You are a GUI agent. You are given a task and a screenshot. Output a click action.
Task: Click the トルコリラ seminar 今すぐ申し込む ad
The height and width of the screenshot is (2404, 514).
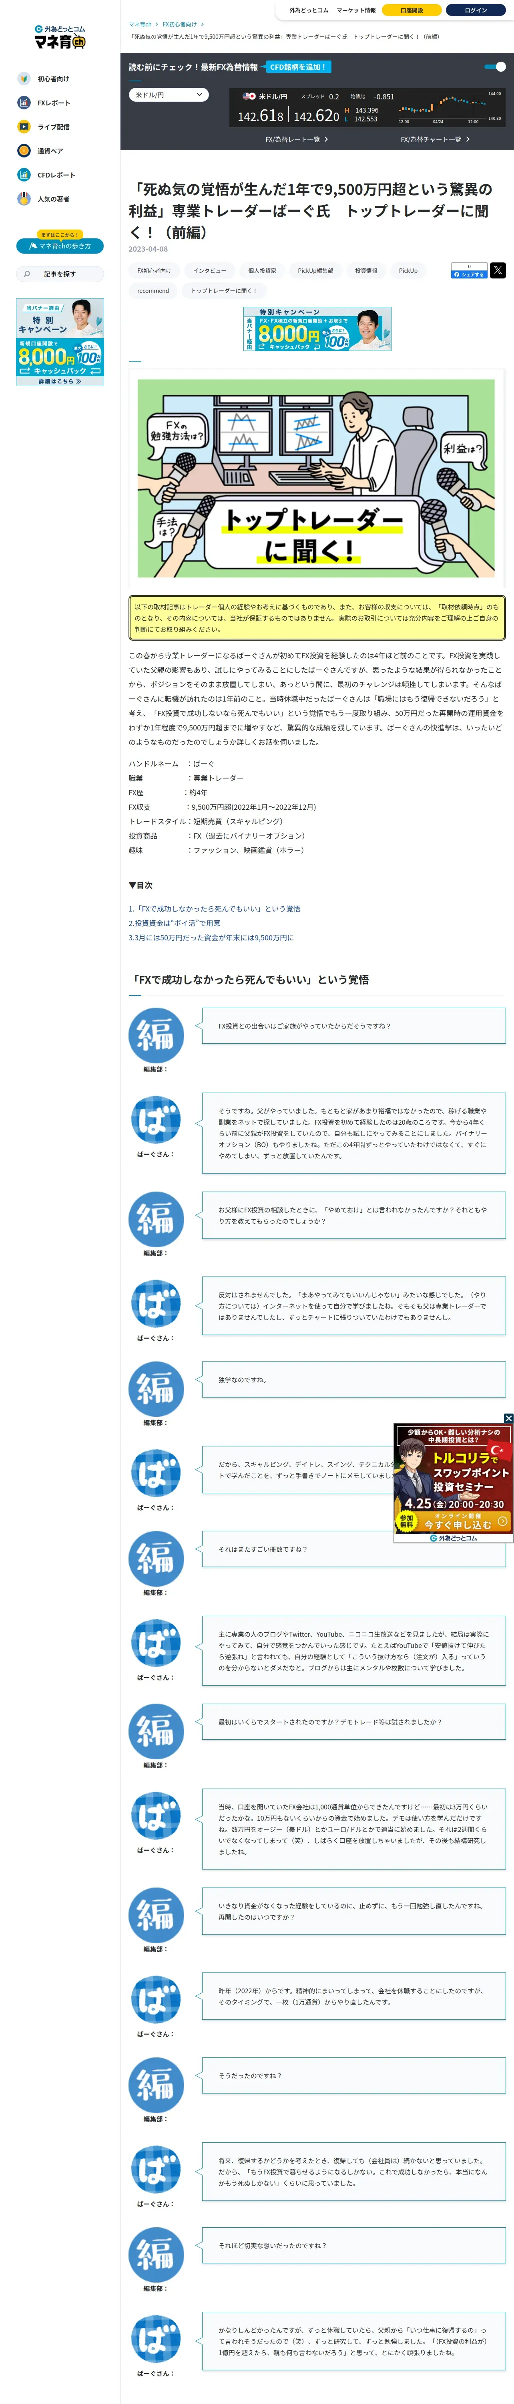point(454,1482)
